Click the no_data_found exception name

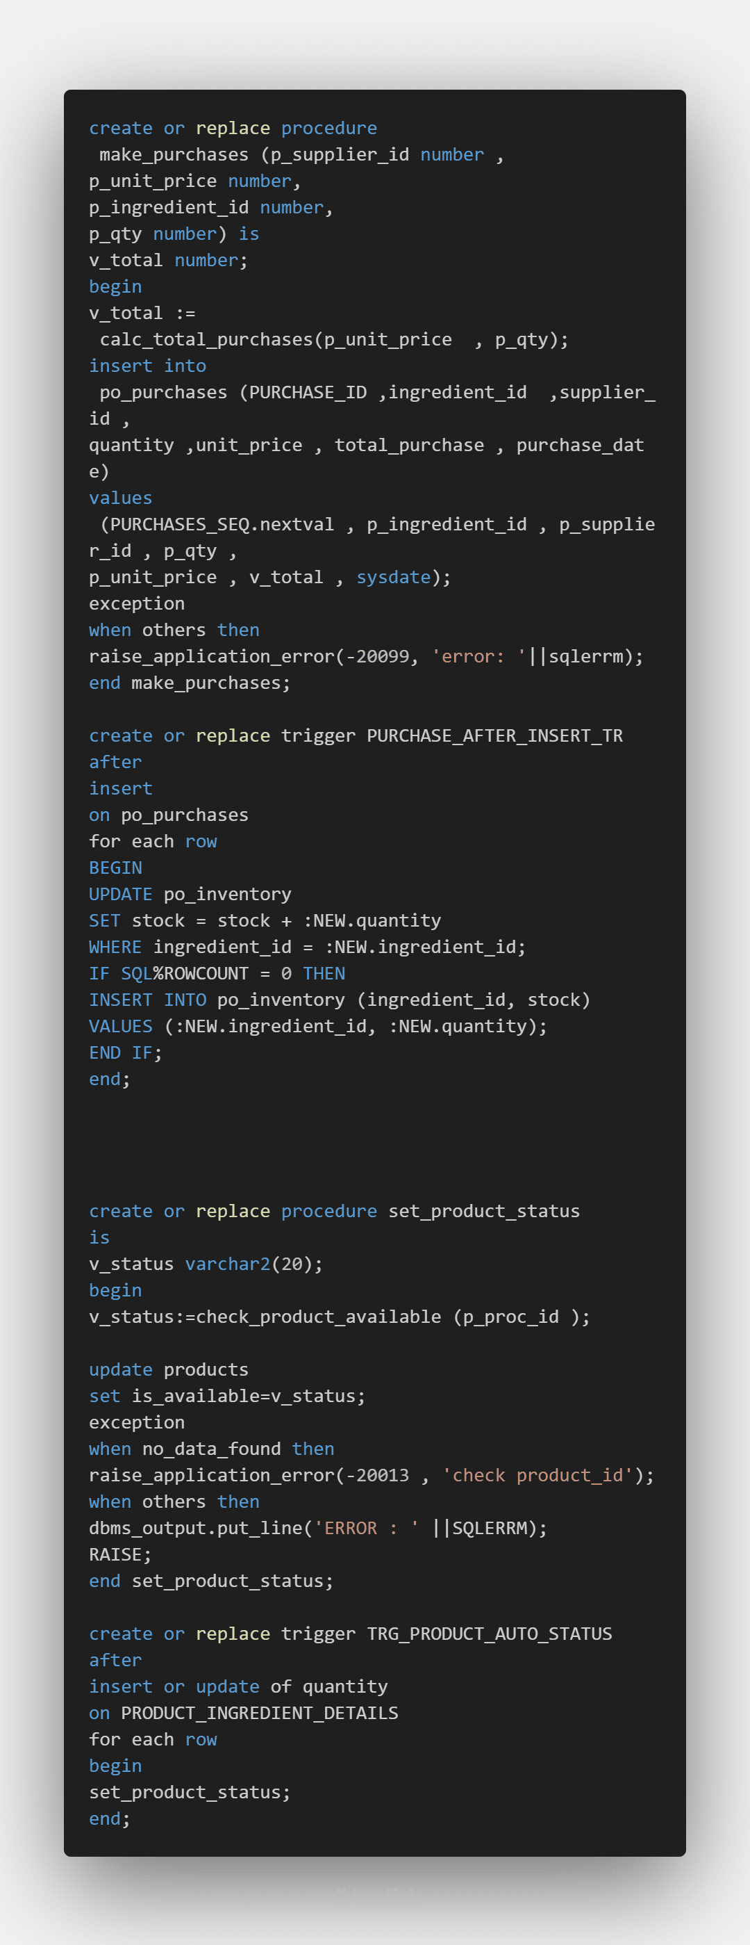(211, 1449)
